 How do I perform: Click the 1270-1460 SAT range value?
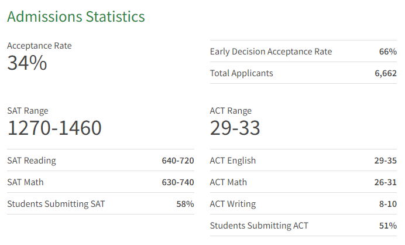[x=54, y=128]
